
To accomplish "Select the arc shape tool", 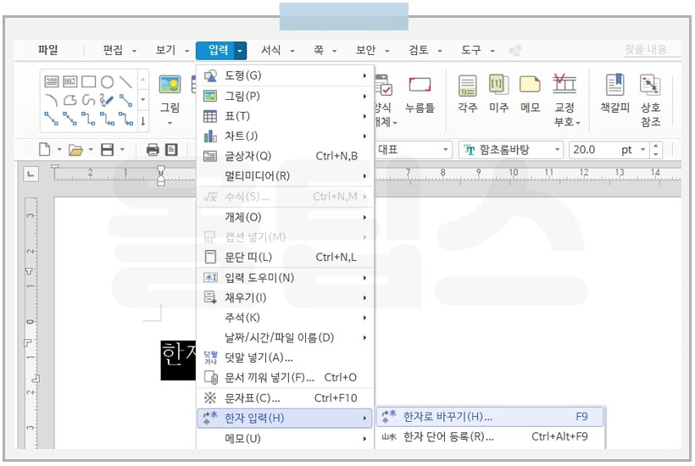I will coord(52,101).
